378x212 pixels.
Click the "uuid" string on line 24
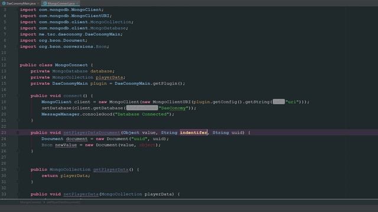[x=139, y=139]
